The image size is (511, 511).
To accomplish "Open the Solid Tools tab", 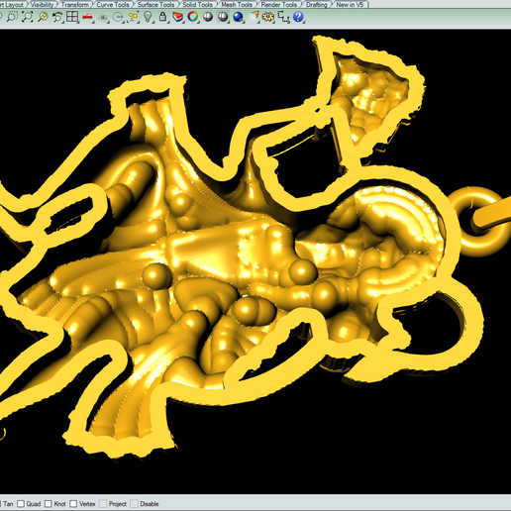I will coord(198,4).
